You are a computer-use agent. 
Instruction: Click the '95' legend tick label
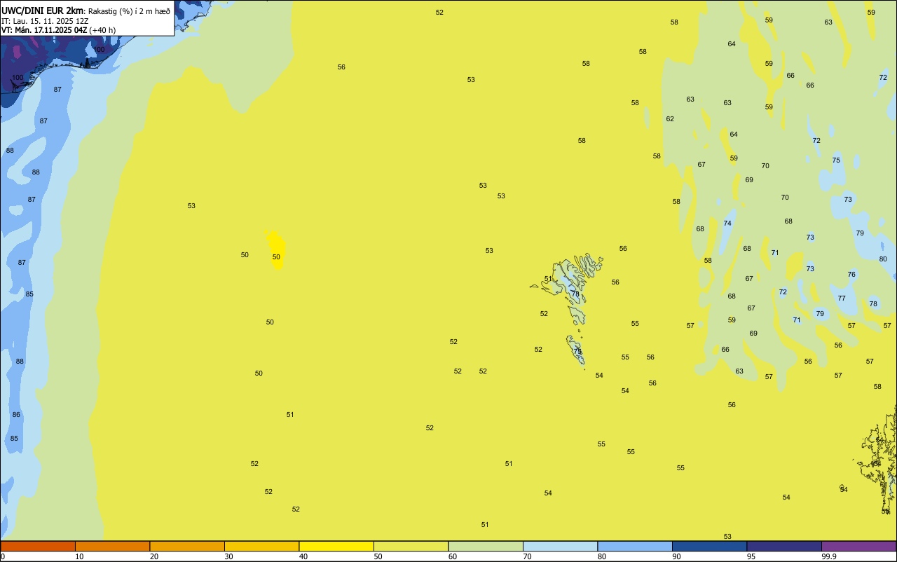751,556
